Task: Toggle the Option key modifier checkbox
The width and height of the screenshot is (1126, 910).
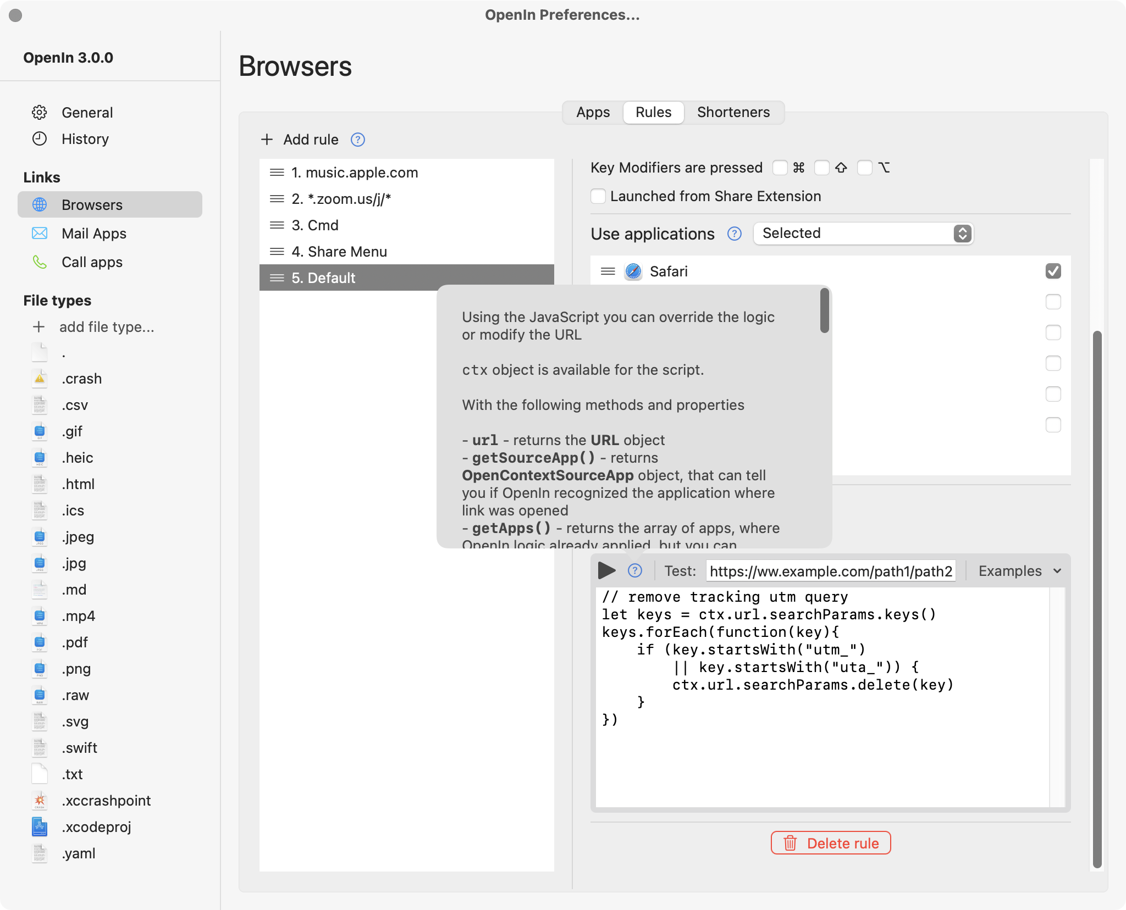Action: tap(864, 168)
